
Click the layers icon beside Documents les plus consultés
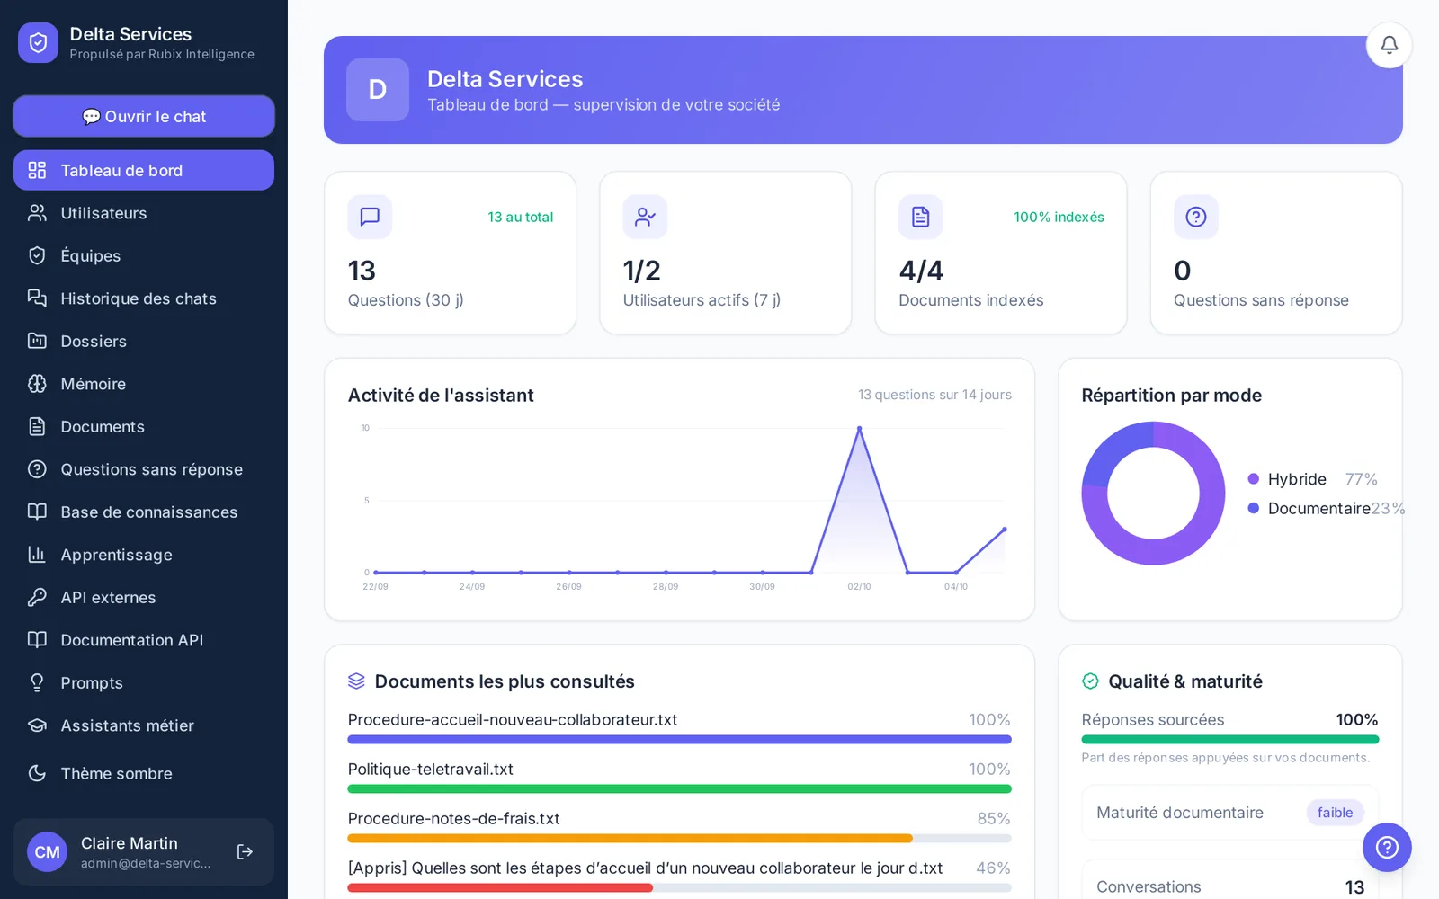coord(356,681)
